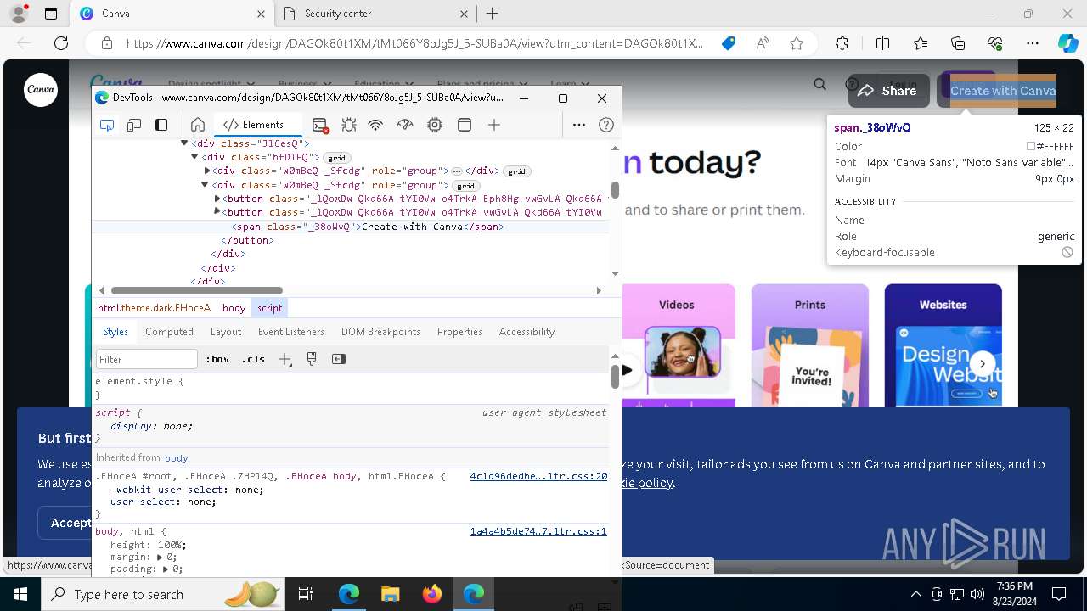Image resolution: width=1087 pixels, height=611 pixels.
Task: Toggle the grid badge on bfDIPQ div
Action: [x=337, y=158]
